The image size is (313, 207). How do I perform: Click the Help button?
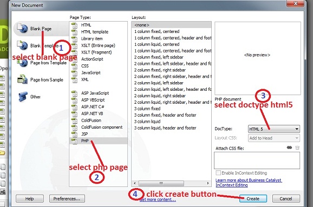coord(30,199)
